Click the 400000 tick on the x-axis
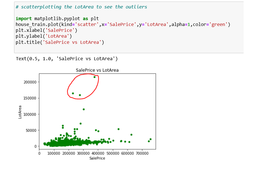This screenshot has height=173, width=256. pyautogui.click(x=98, y=153)
